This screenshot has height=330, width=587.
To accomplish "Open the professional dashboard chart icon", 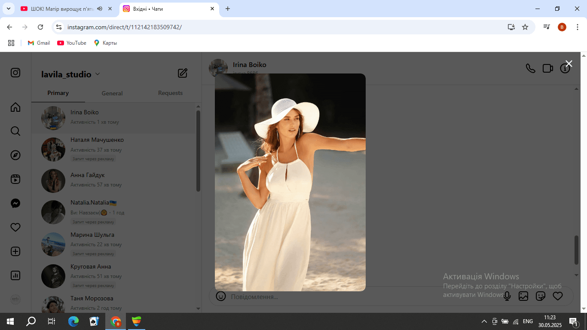I will [15, 275].
